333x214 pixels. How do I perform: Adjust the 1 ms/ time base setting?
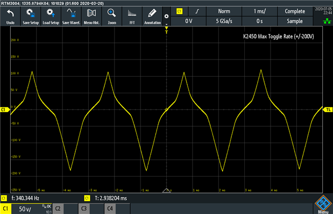(259, 11)
